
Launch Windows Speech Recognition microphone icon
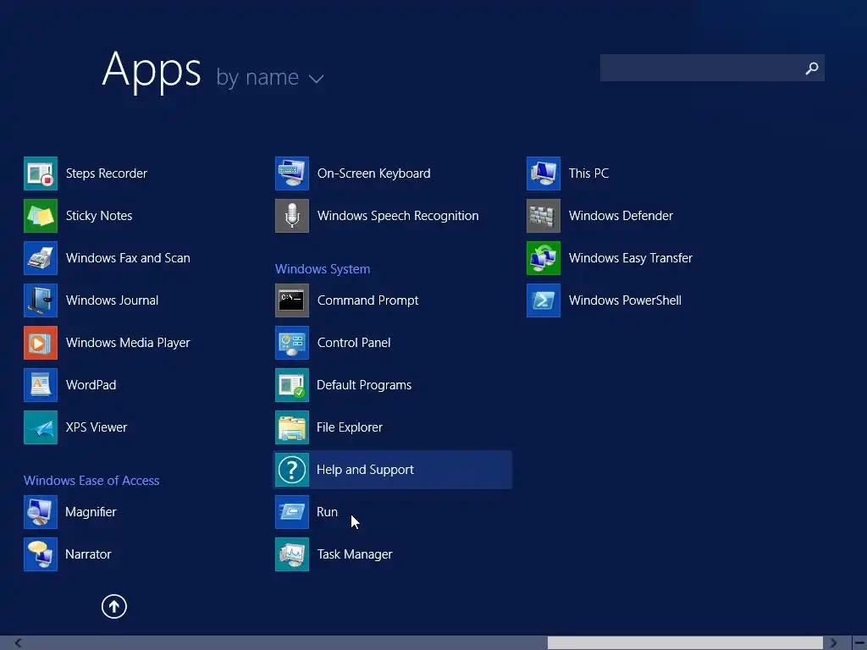tap(292, 216)
